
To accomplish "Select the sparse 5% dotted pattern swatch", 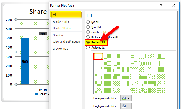I will (98, 56).
